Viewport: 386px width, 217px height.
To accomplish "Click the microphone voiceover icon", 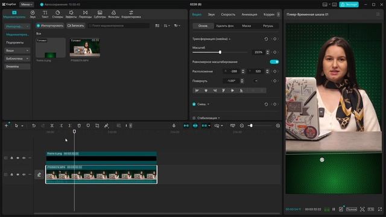I will [174, 126].
